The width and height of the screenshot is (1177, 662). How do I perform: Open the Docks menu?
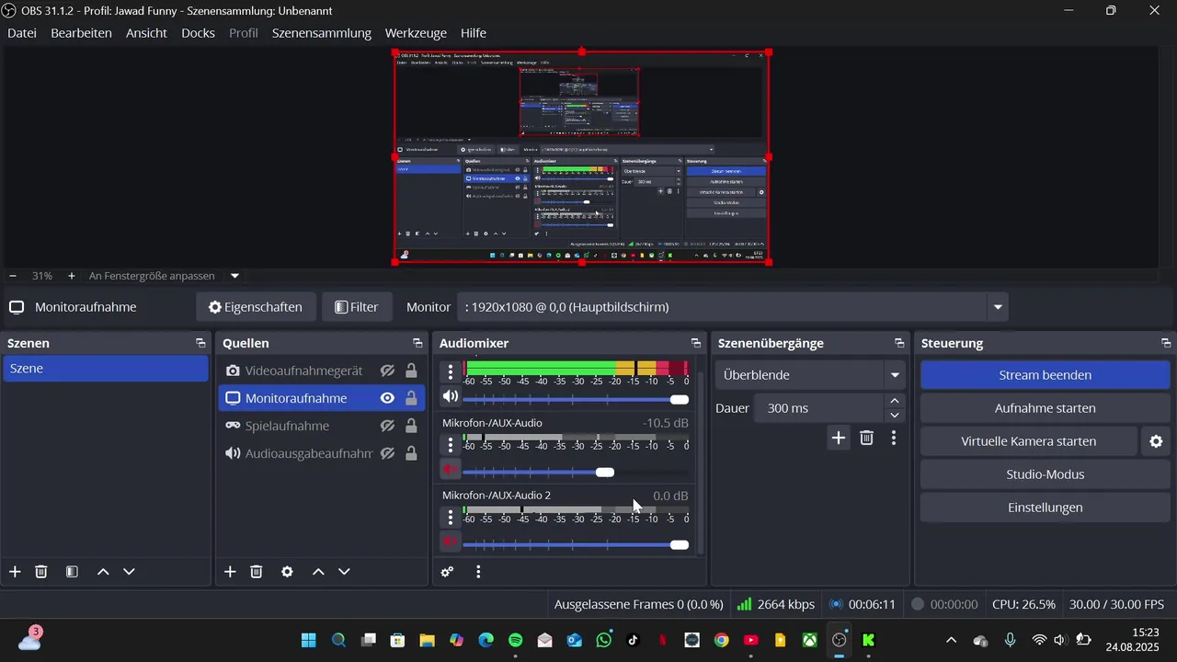point(199,33)
